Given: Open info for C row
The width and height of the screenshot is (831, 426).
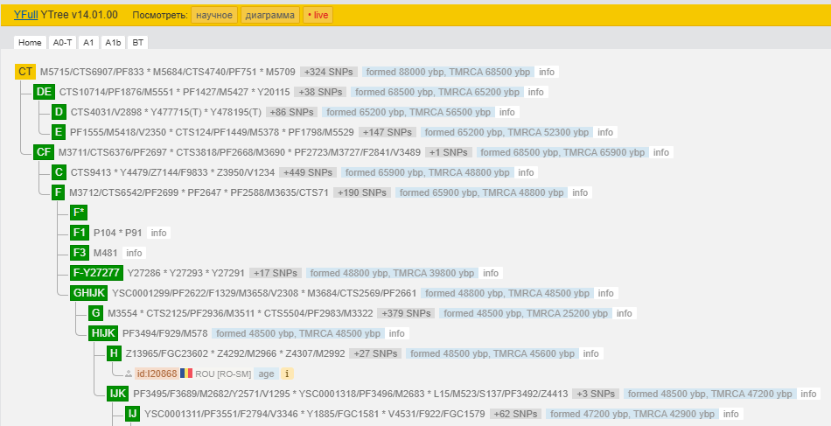Looking at the screenshot, I should 526,172.
